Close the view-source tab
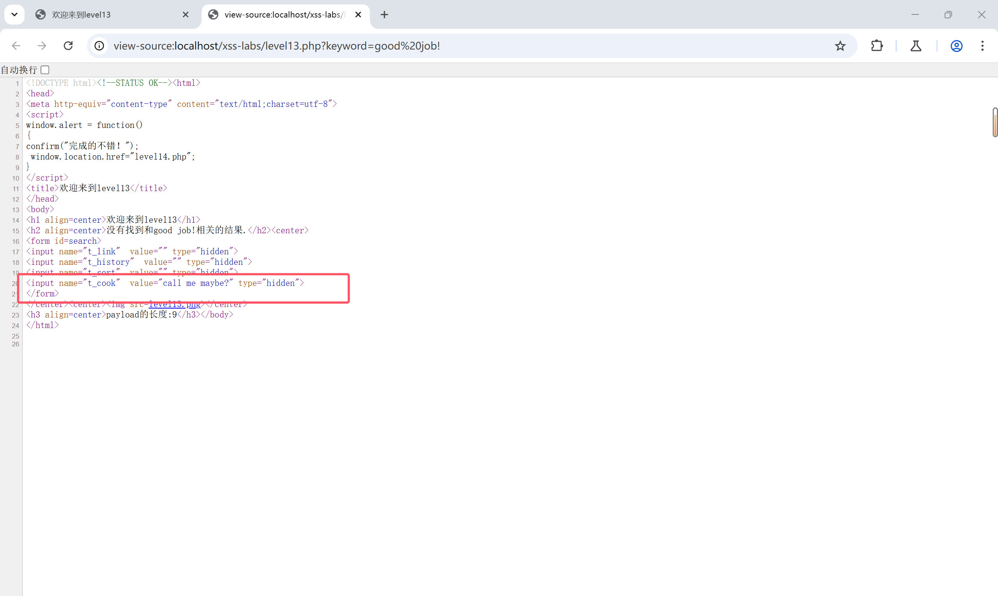This screenshot has height=596, width=998. pyautogui.click(x=358, y=15)
